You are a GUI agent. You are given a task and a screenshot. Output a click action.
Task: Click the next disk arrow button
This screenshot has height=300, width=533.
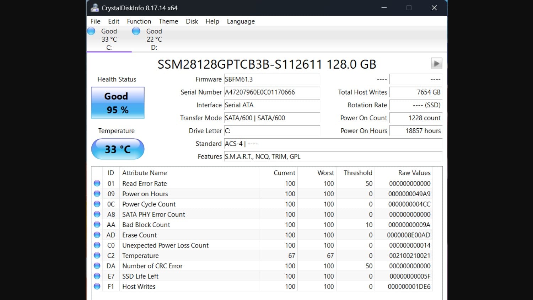[436, 64]
